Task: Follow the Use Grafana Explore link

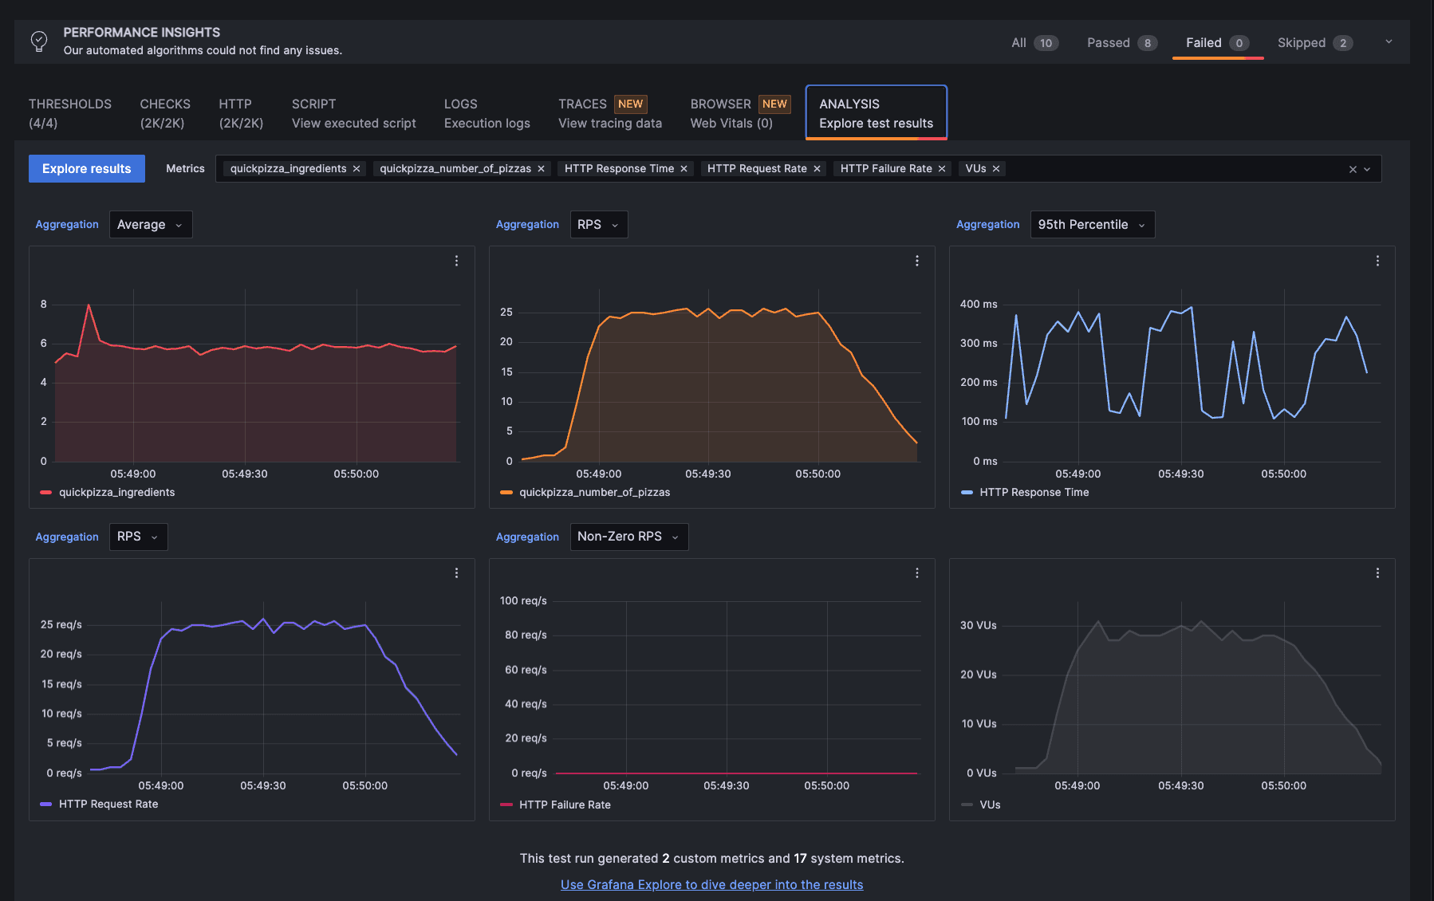Action: click(711, 884)
